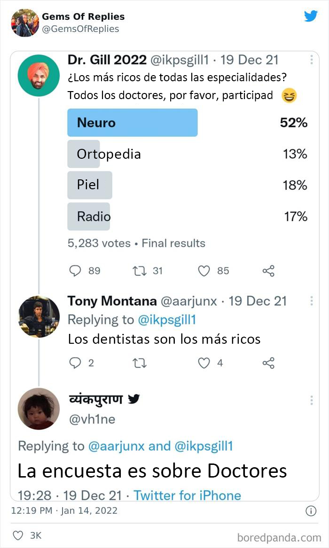Open the @GemsOfReplies profile handle

pos(80,29)
